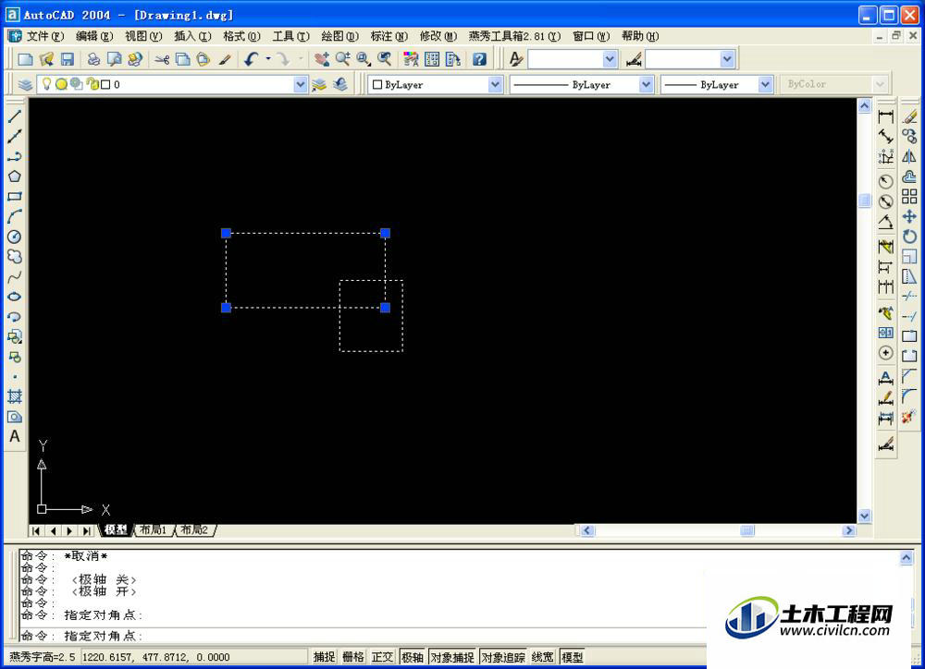Screen dimensions: 925x669
Task: Open the Layer Properties Manager
Action: (25, 84)
